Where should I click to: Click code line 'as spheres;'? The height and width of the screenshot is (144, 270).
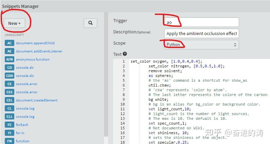coord(161,76)
